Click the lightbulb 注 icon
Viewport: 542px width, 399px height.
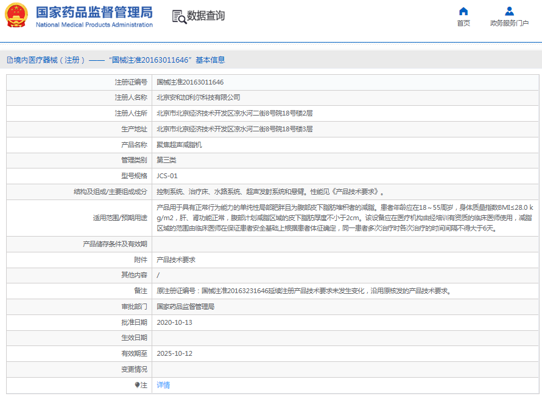pos(137,385)
